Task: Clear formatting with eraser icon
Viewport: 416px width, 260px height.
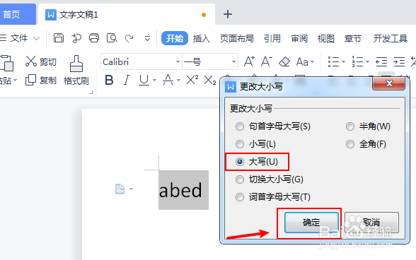Action: [x=284, y=62]
